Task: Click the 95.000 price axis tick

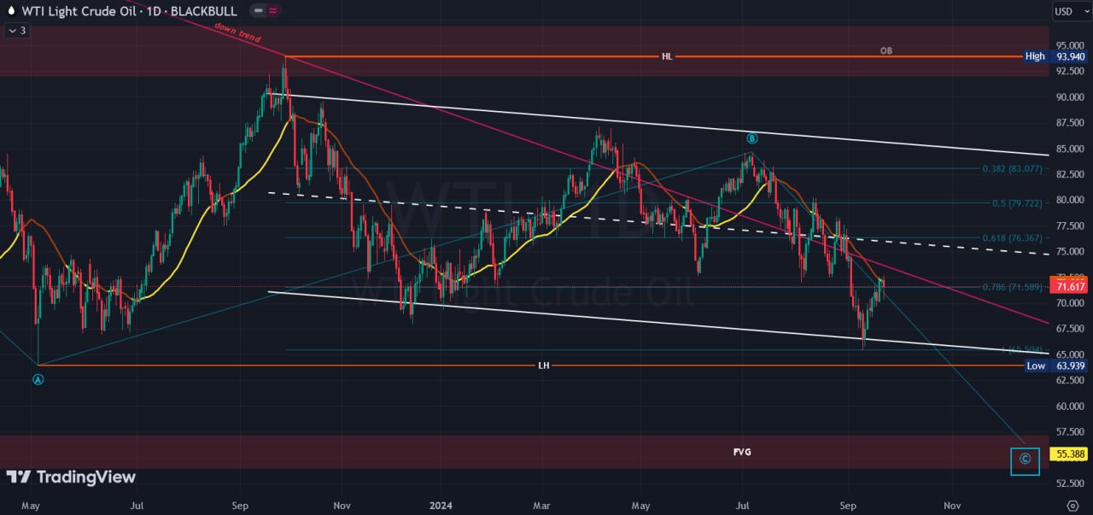Action: [1070, 45]
